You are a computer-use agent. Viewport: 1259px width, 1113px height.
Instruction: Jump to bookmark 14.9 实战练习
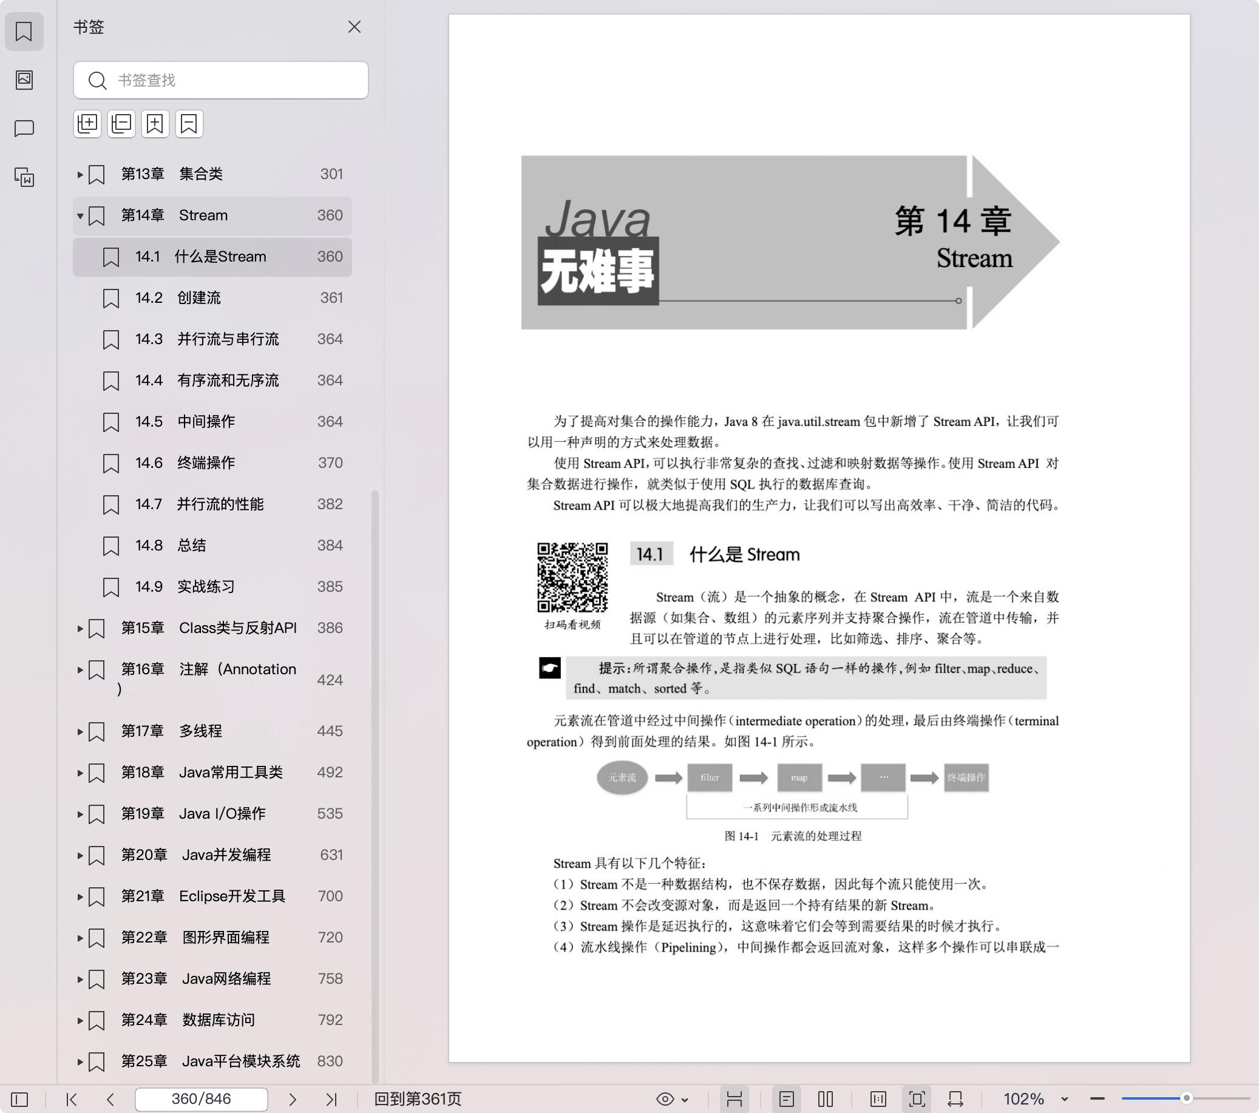[x=212, y=587]
